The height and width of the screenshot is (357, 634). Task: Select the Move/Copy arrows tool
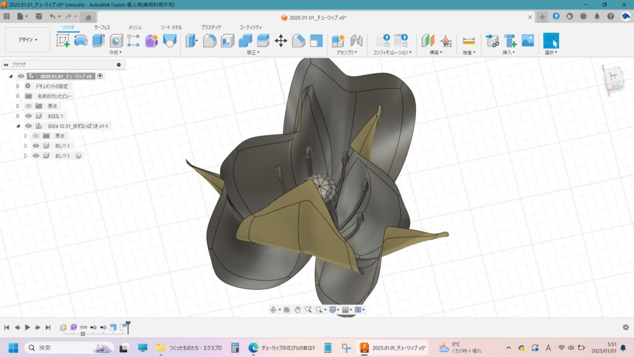coord(280,41)
